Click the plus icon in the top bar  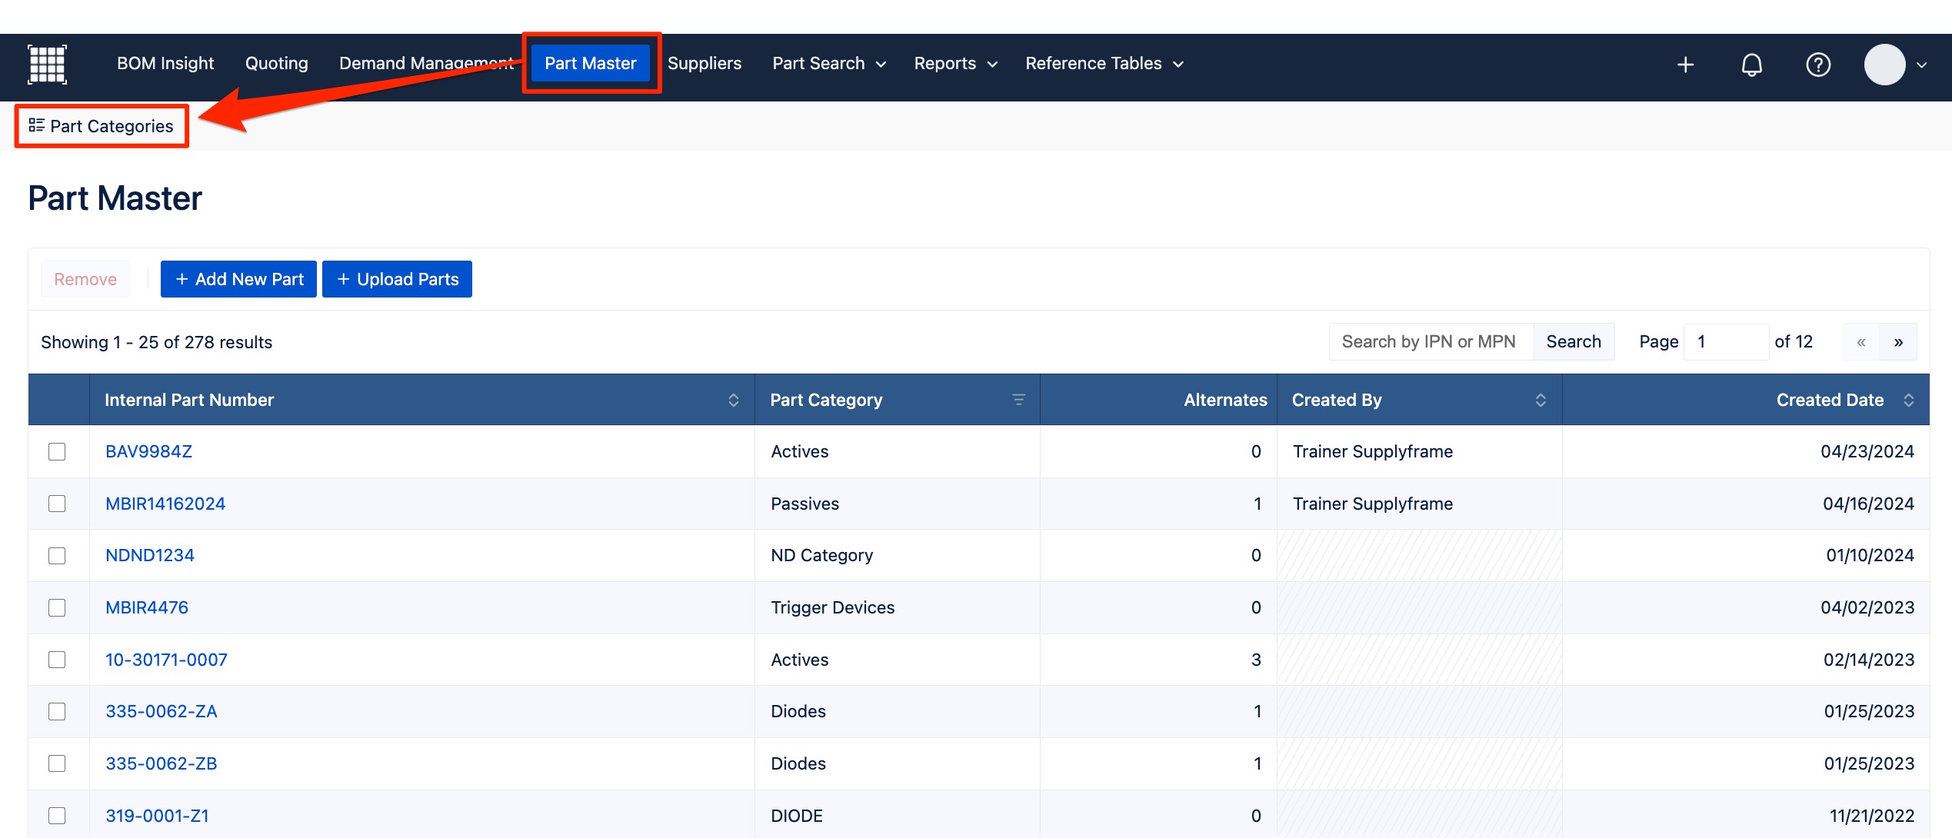tap(1685, 65)
